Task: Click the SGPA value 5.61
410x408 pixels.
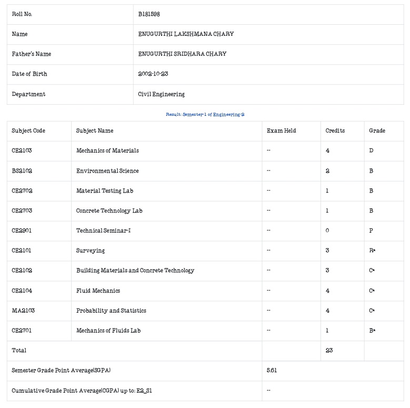Action: coord(272,370)
